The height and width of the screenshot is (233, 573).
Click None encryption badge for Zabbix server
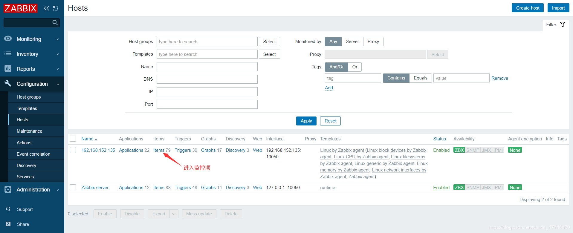click(x=515, y=188)
